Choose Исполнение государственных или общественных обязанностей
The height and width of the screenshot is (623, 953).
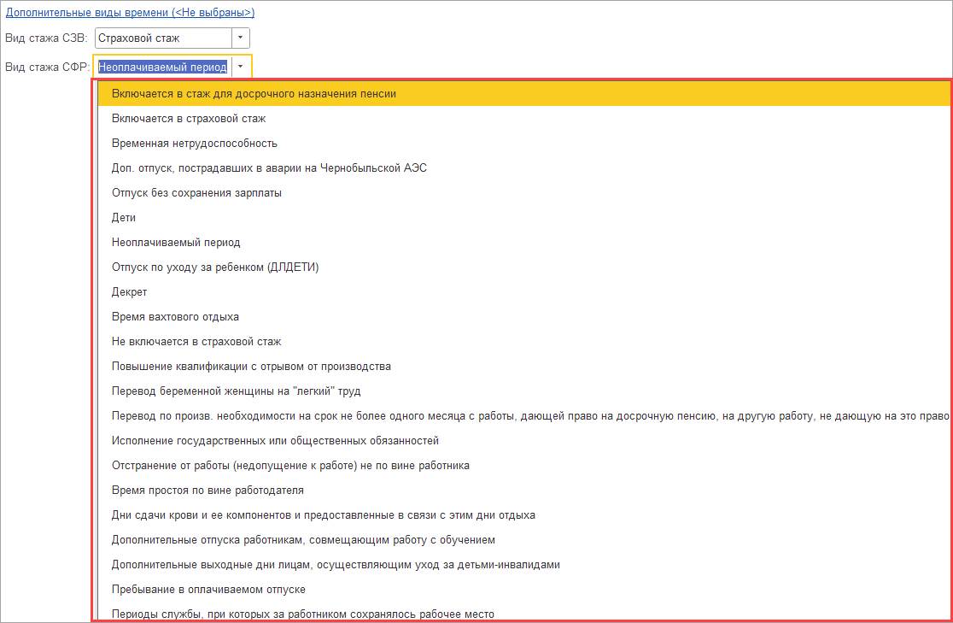coord(524,440)
